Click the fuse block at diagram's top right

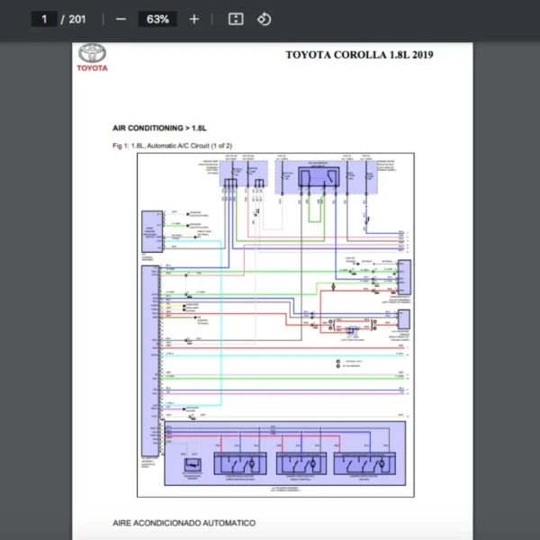point(378,175)
